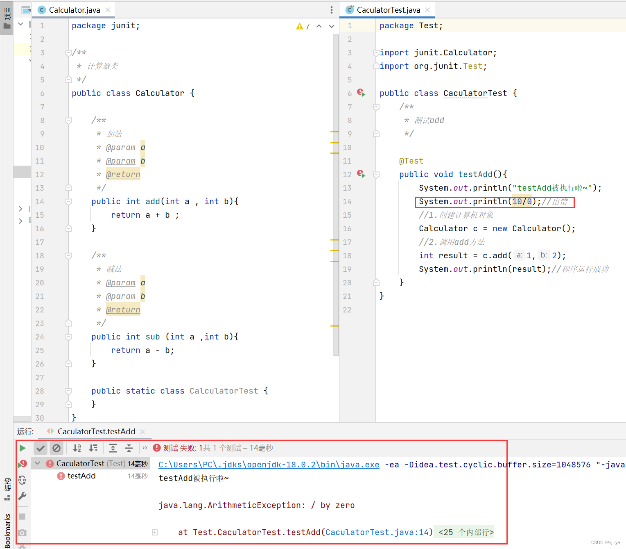Click run gutter icon beside testAdd method
Image resolution: width=626 pixels, height=549 pixels.
[x=361, y=174]
